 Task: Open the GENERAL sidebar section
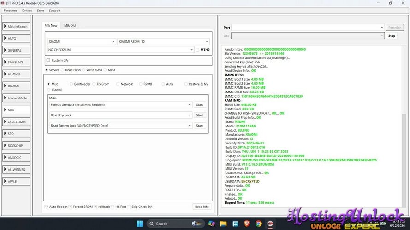point(16,50)
